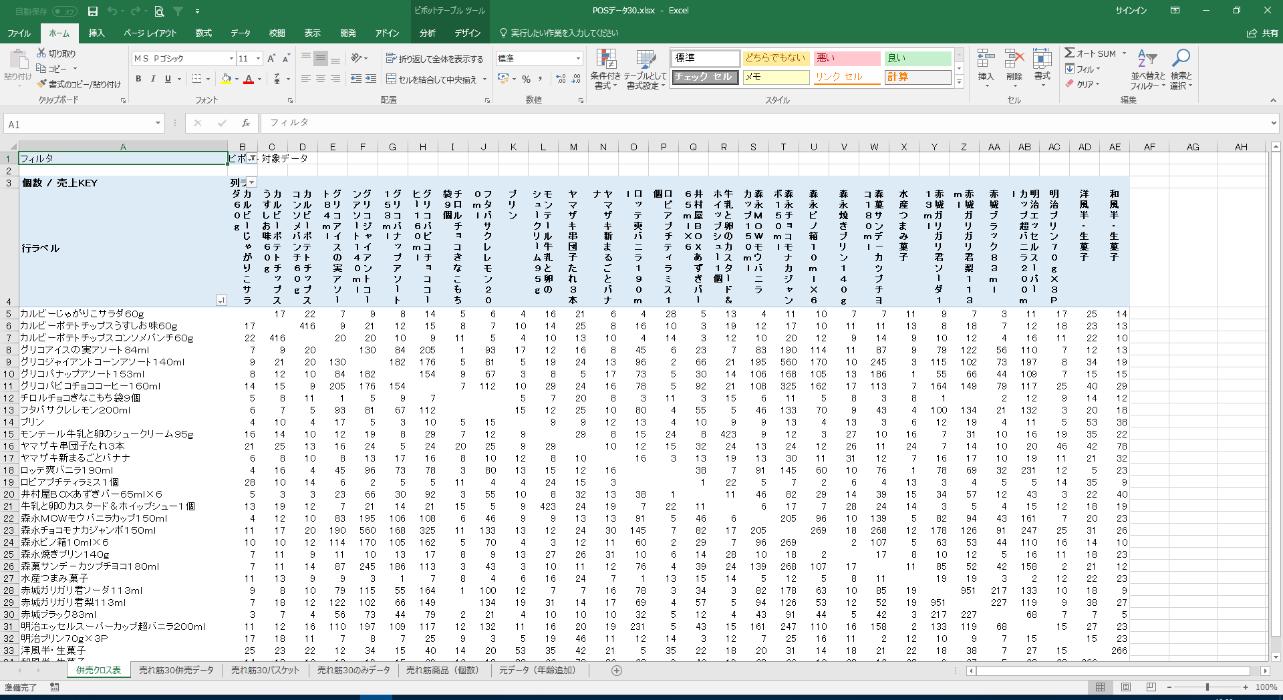Image resolution: width=1283 pixels, height=700 pixels.
Task: Open the 売れ筋30併売データ sheet tab
Action: [x=176, y=670]
